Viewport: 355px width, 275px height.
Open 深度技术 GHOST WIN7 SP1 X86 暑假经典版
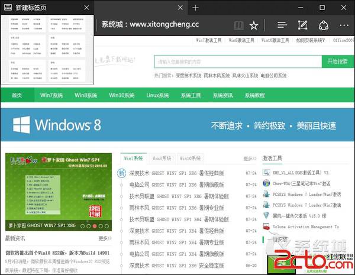176,173
